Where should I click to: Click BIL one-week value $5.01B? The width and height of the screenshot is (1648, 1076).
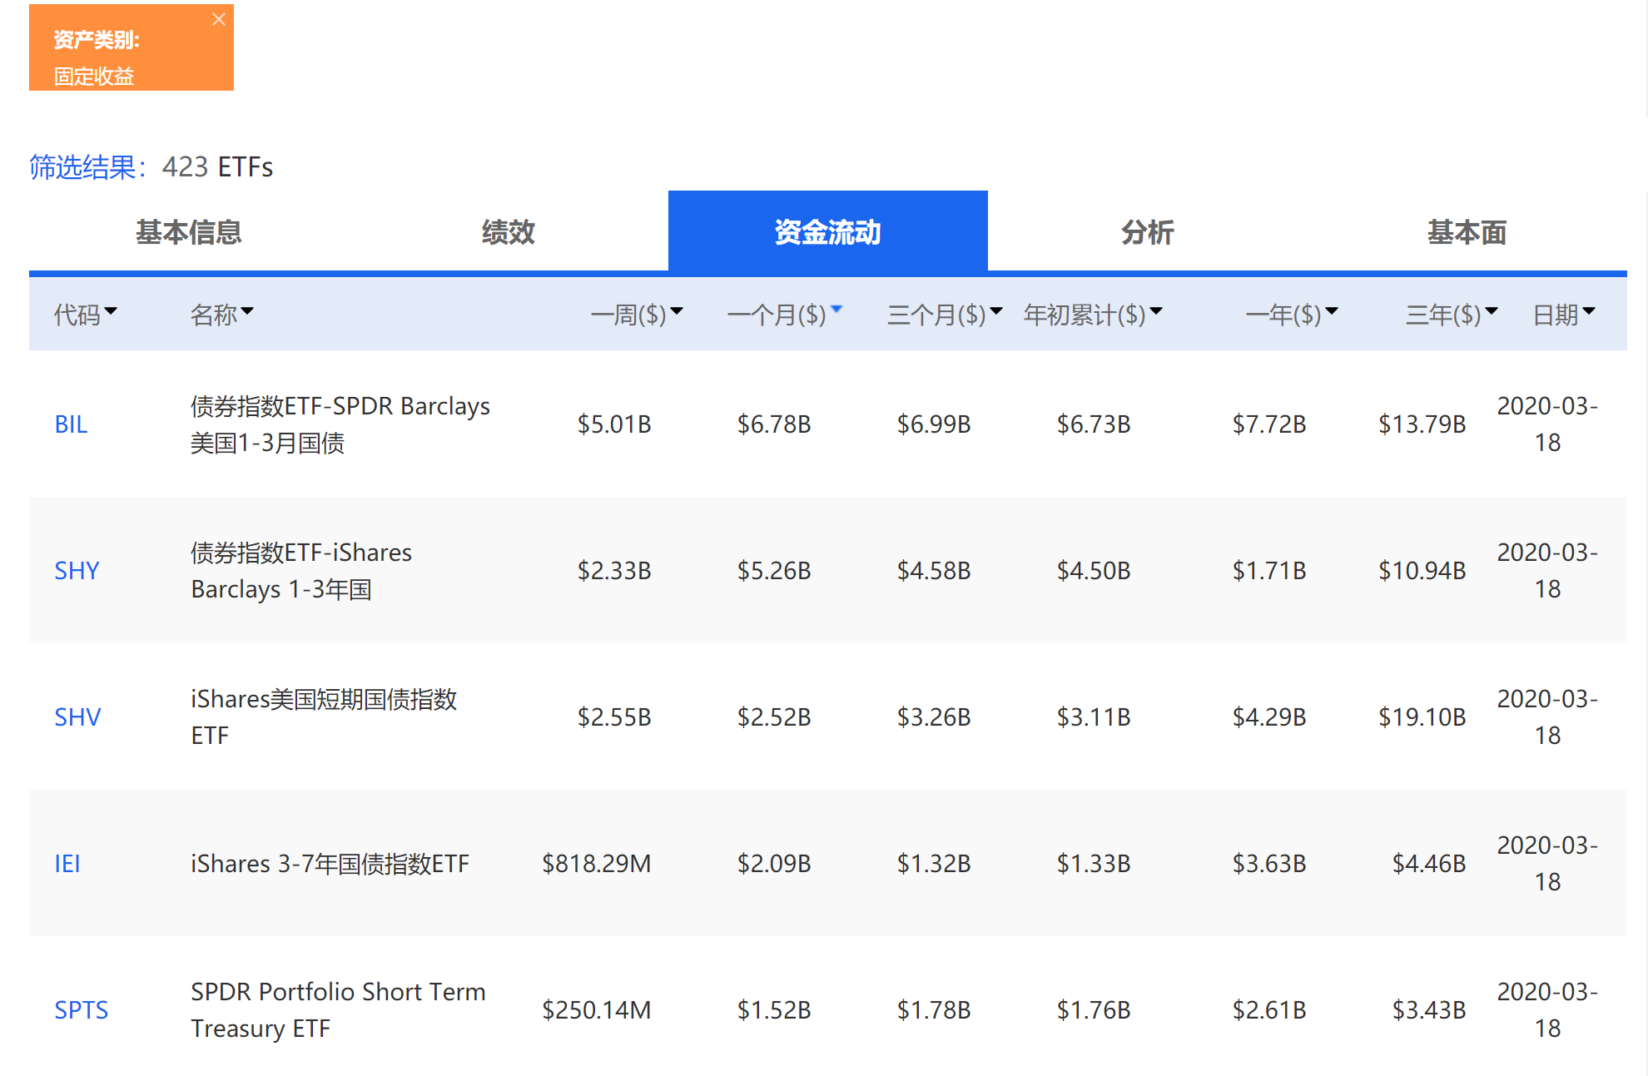614,424
